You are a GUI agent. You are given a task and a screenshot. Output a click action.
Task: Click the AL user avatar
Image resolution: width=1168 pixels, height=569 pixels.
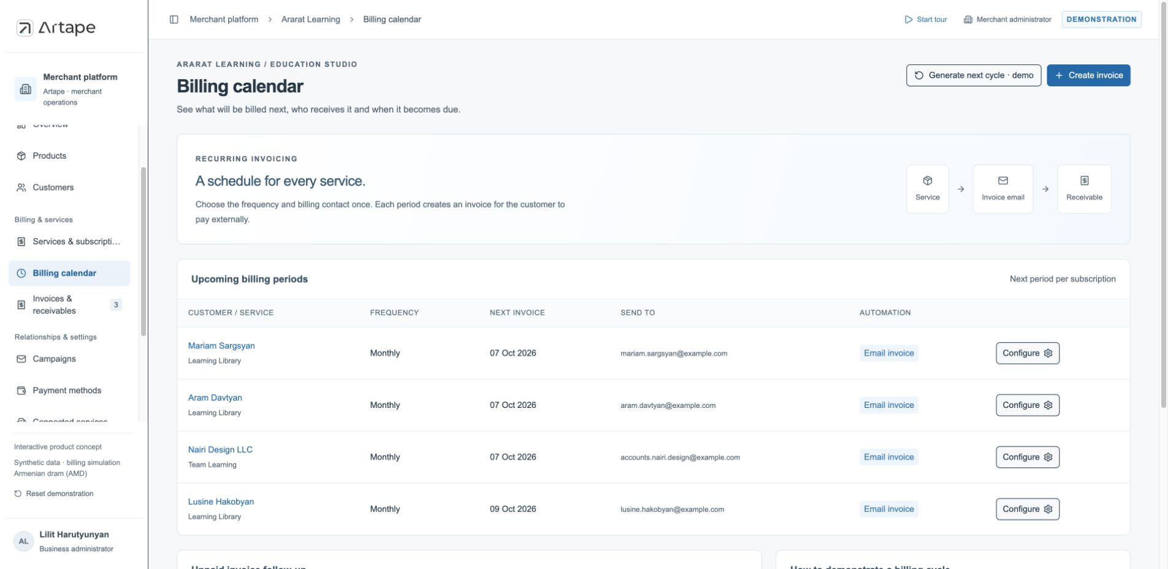pos(23,541)
